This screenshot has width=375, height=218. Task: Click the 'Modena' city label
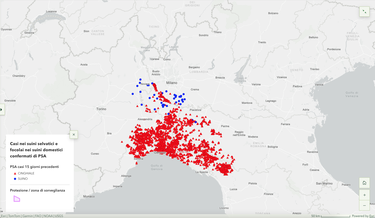253,137
